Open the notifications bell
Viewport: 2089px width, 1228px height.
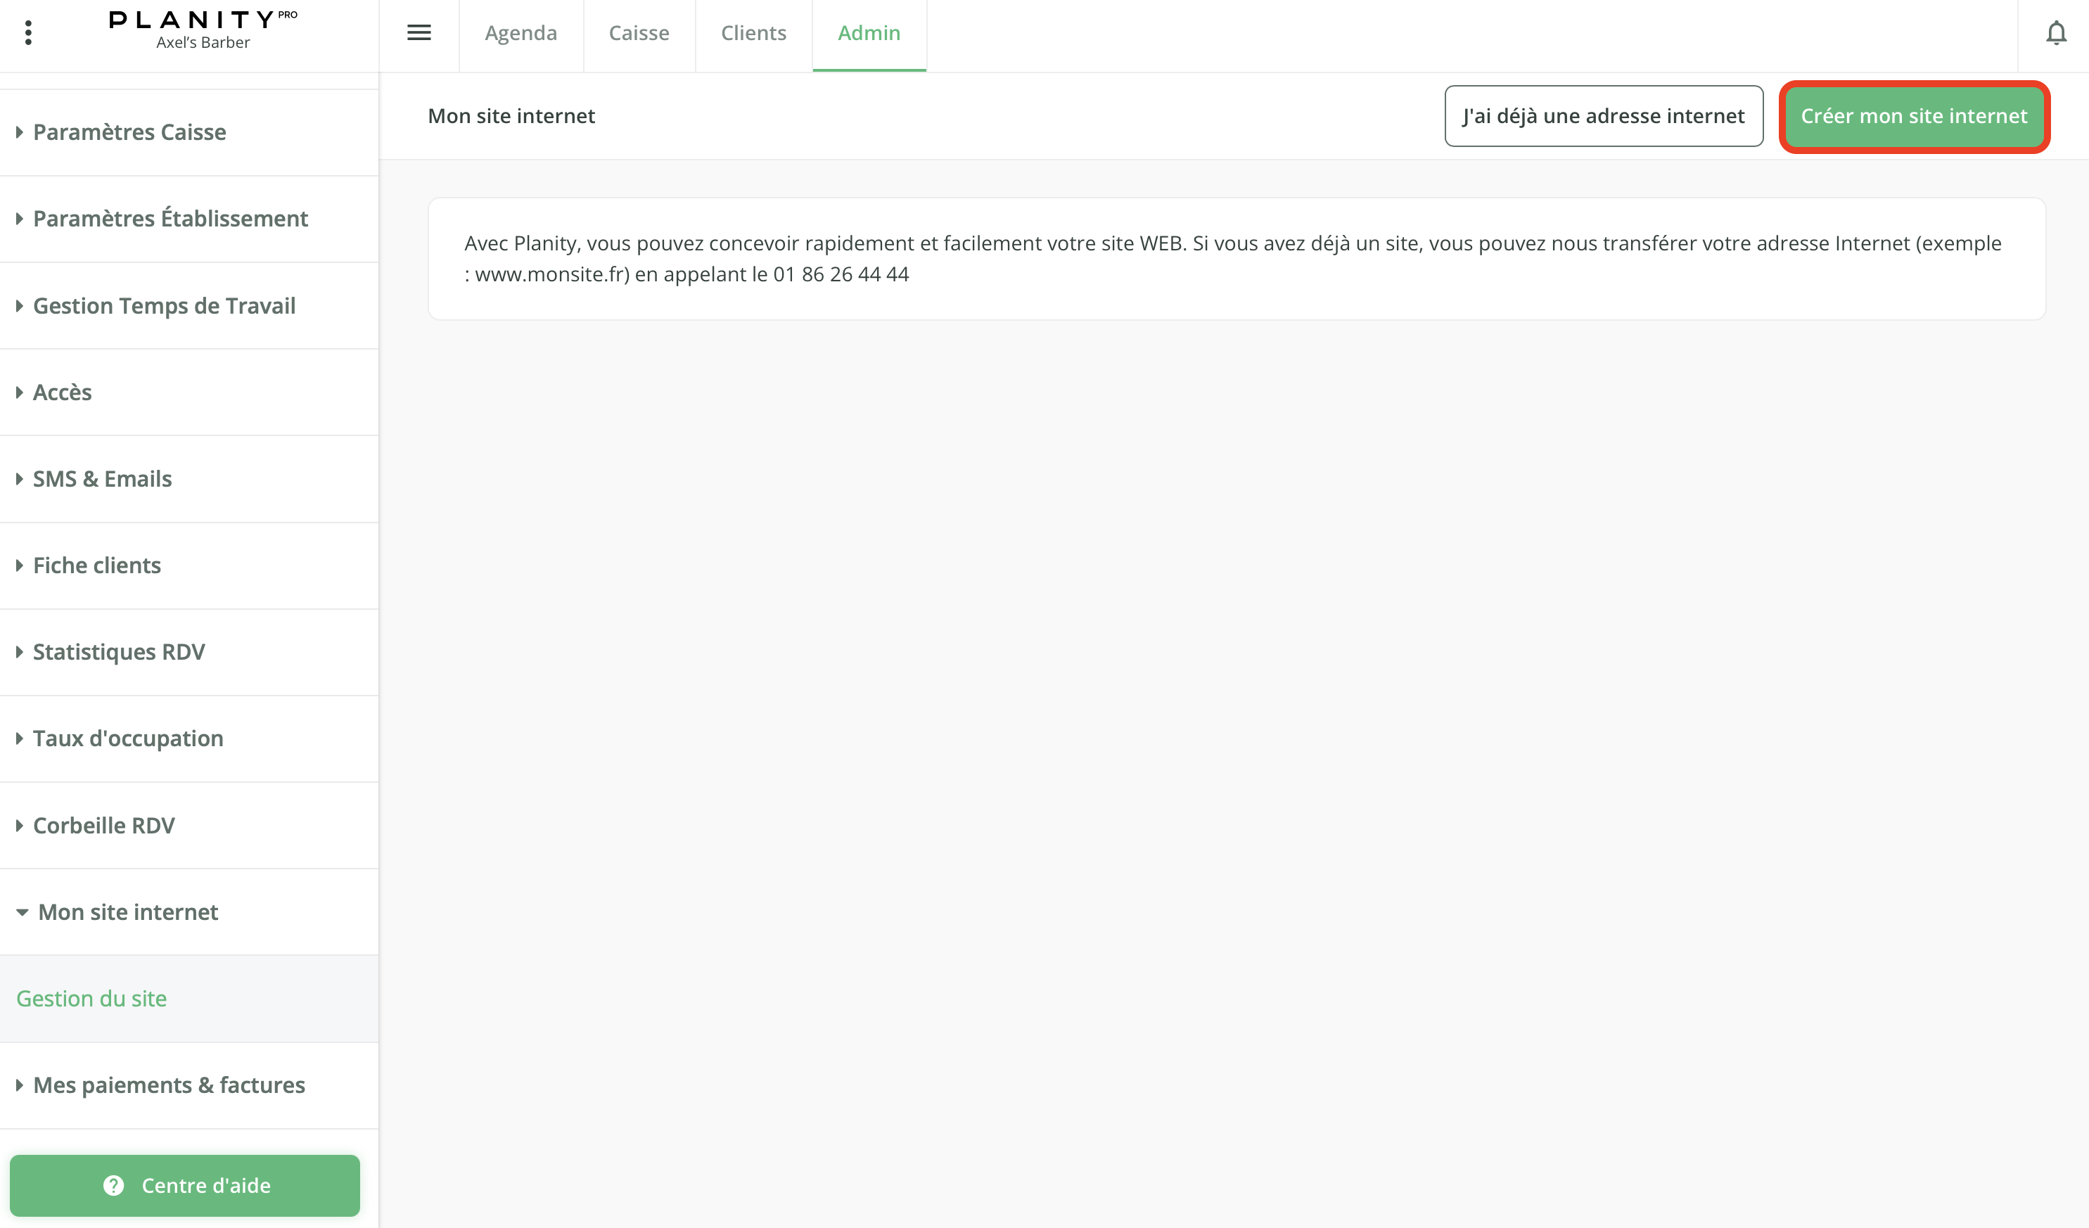pyautogui.click(x=2056, y=33)
